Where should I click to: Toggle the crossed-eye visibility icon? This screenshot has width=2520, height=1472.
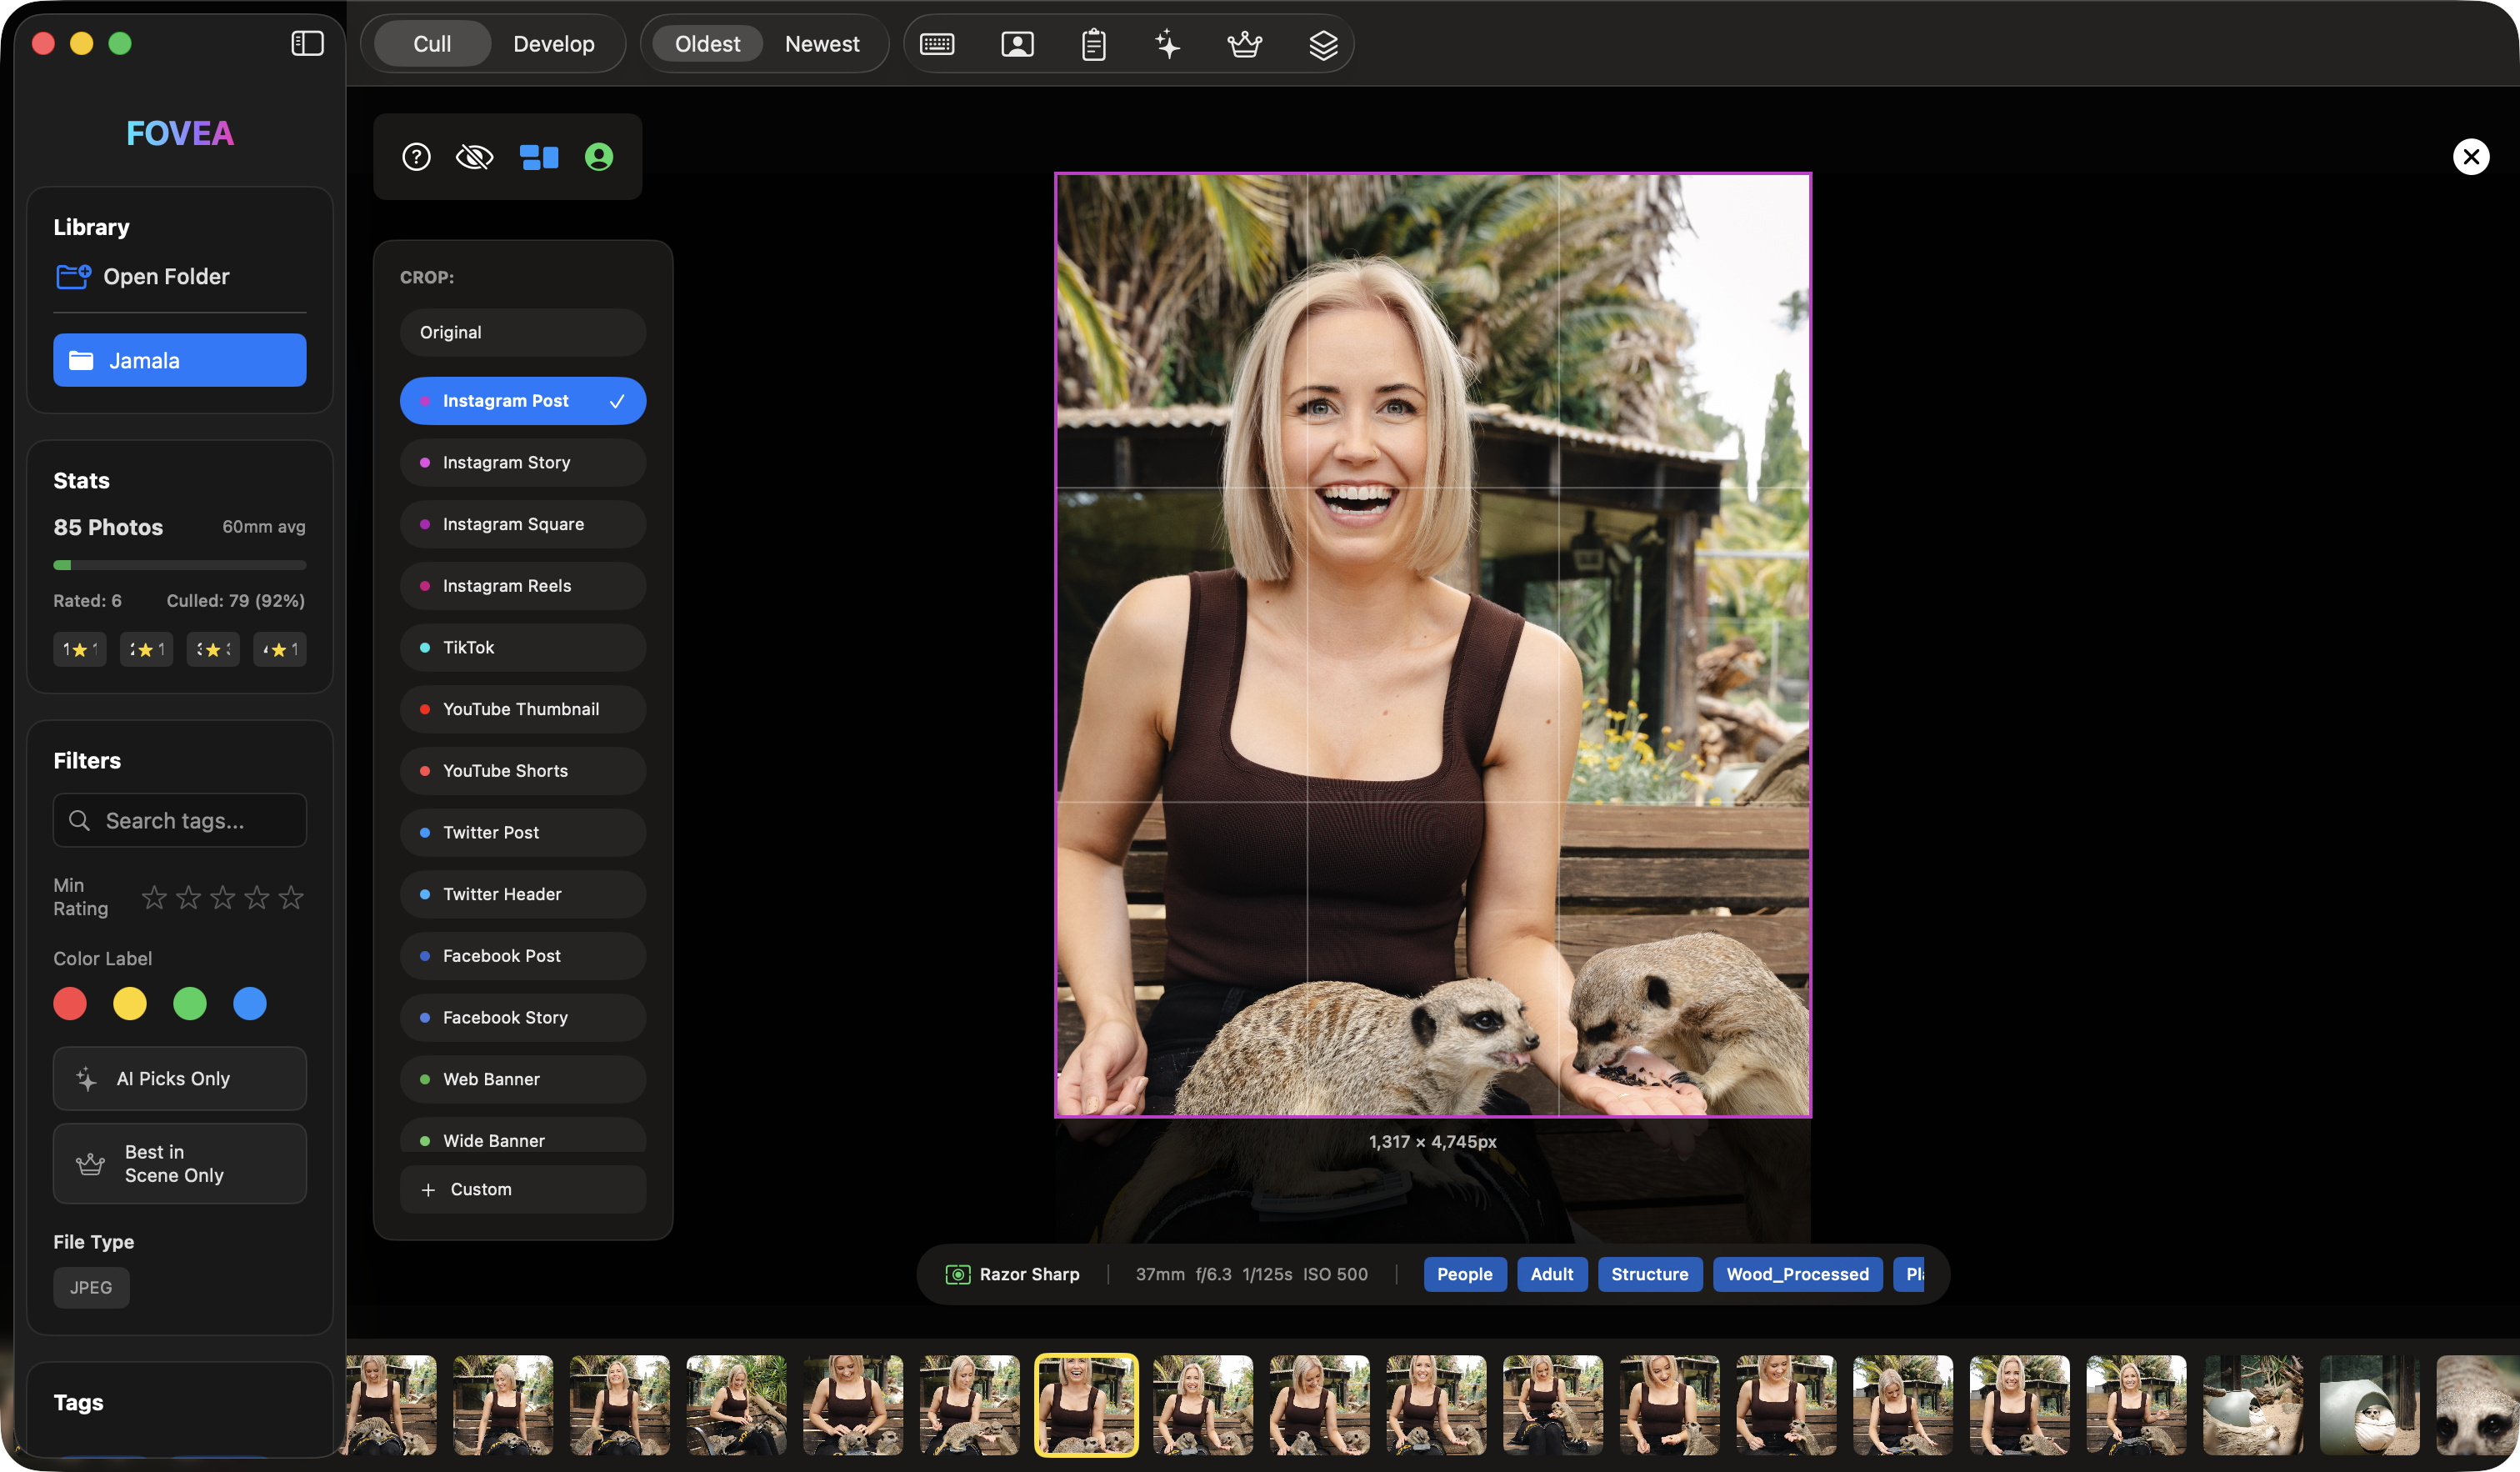tap(474, 157)
